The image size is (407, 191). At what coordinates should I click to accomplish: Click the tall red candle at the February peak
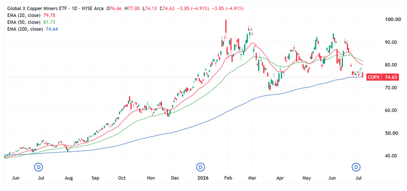[226, 26]
